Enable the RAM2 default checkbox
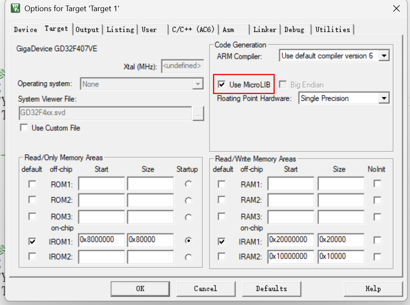 point(222,200)
